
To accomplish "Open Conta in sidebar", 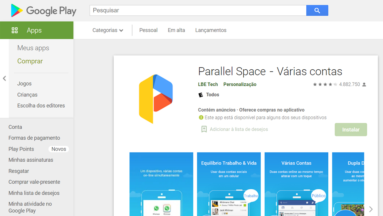I will tap(15, 127).
